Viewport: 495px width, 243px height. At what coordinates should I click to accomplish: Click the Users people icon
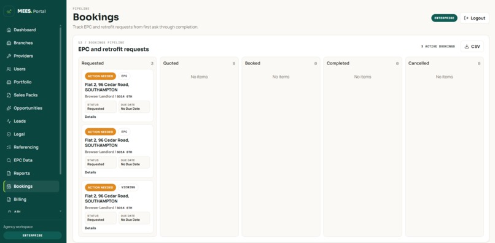pos(9,69)
